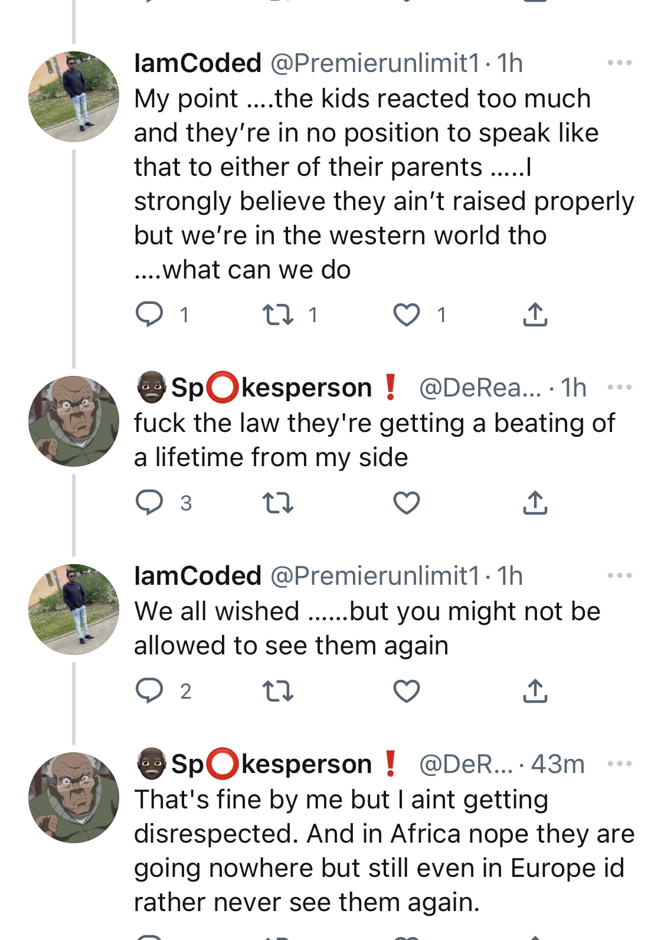
Task: Open more options on 'We all wished' tweet
Action: point(619,575)
